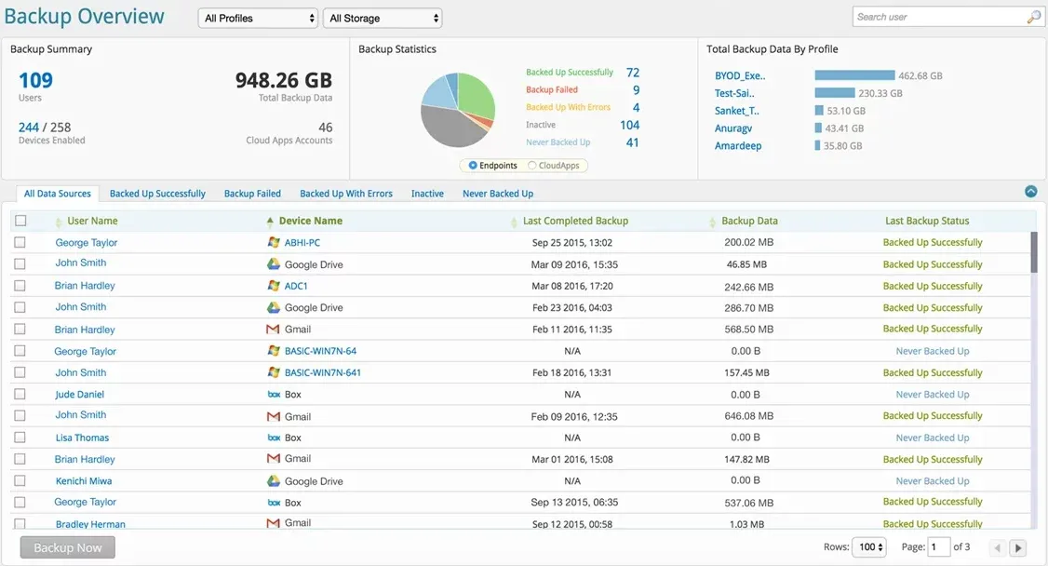Viewport: 1048px width, 566px height.
Task: Click the Backup Failed count 9
Action: (636, 89)
